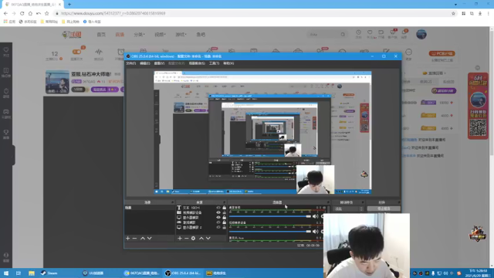Move the OBS scene down
Viewport: 494px width, 278px height.
pyautogui.click(x=149, y=239)
